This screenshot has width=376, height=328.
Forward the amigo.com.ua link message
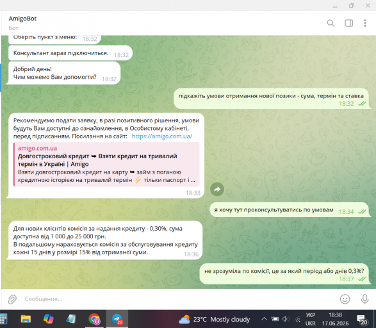click(217, 189)
